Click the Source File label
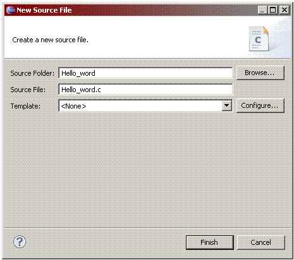Screen dimensions: 294x260 click(x=28, y=90)
